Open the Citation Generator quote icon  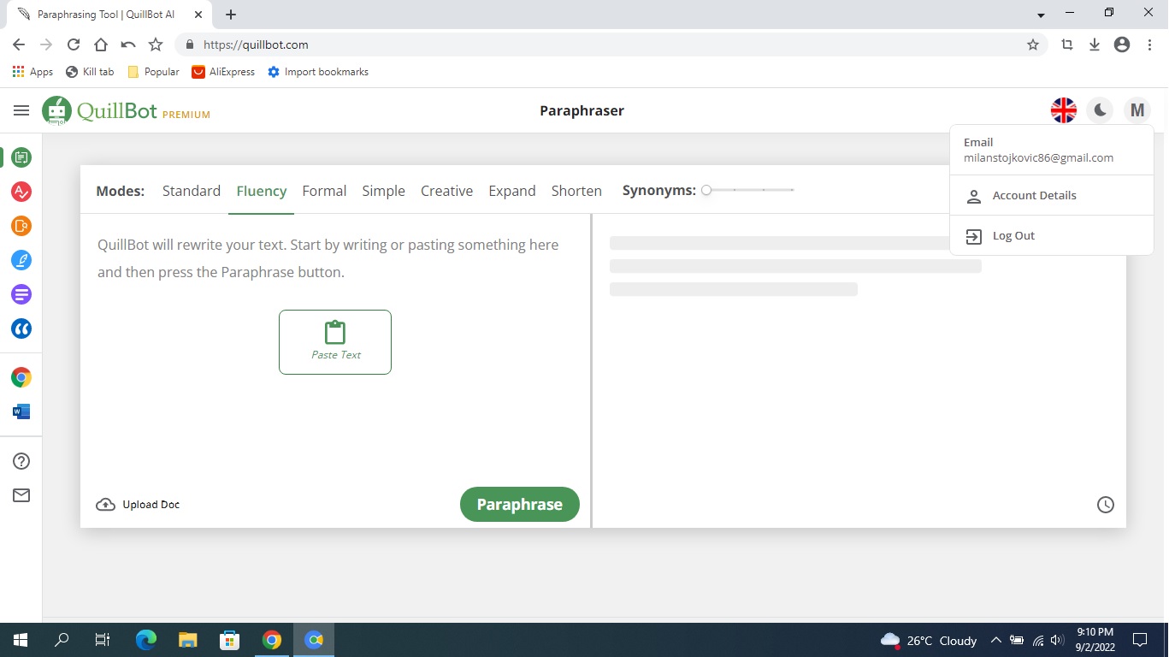pos(21,328)
